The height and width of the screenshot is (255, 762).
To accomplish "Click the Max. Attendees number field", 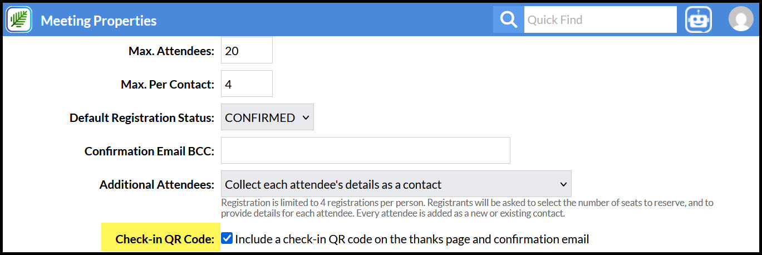I will 247,51.
